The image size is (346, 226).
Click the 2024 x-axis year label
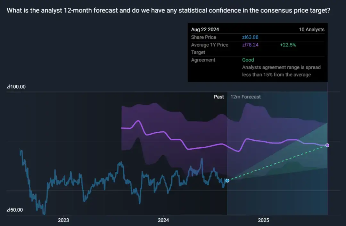[163, 220]
